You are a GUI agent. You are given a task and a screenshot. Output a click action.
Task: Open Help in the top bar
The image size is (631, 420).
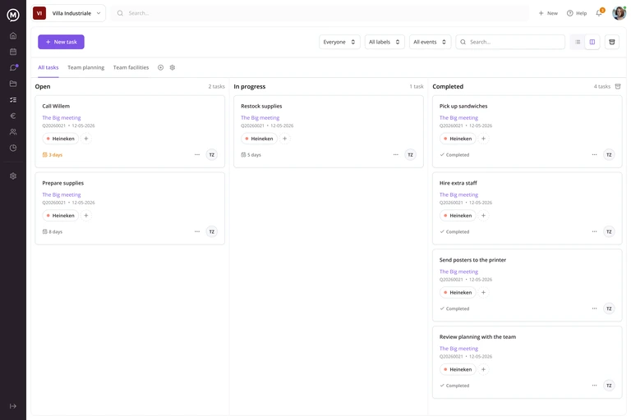[577, 13]
